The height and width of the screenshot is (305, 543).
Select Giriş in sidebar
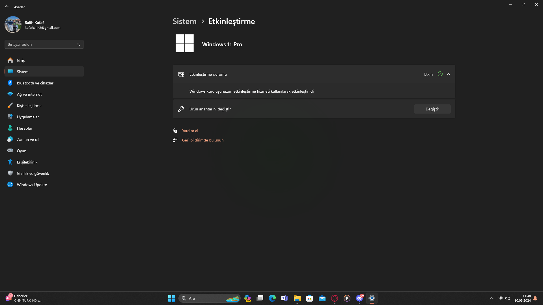[x=21, y=60]
